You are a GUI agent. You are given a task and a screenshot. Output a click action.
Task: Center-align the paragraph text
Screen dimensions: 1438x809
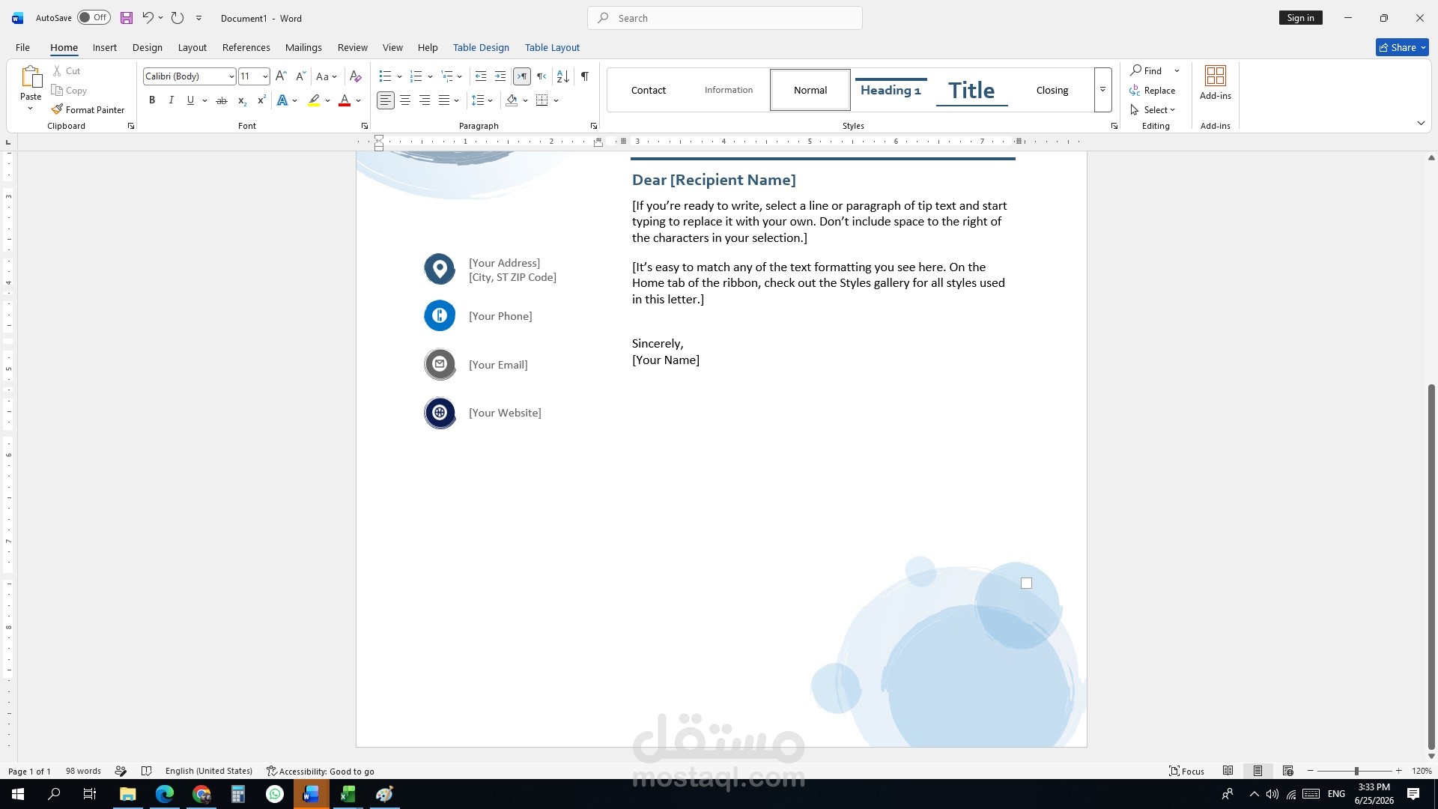tap(405, 100)
